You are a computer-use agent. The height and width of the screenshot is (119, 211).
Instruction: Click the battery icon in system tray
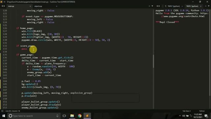click(x=187, y=116)
